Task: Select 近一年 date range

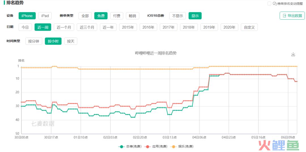Action: tap(108, 27)
